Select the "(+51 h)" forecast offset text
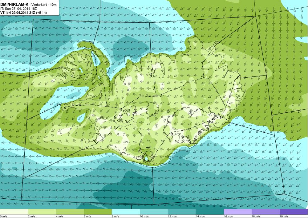This screenshot has height=218, width=308. [x=42, y=13]
